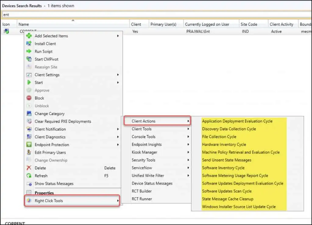
Task: Click the Change Category icon
Action: tap(29, 114)
